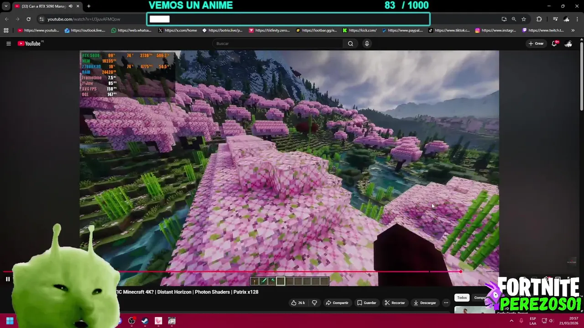Use the page vertical scrollbar

click(581, 75)
